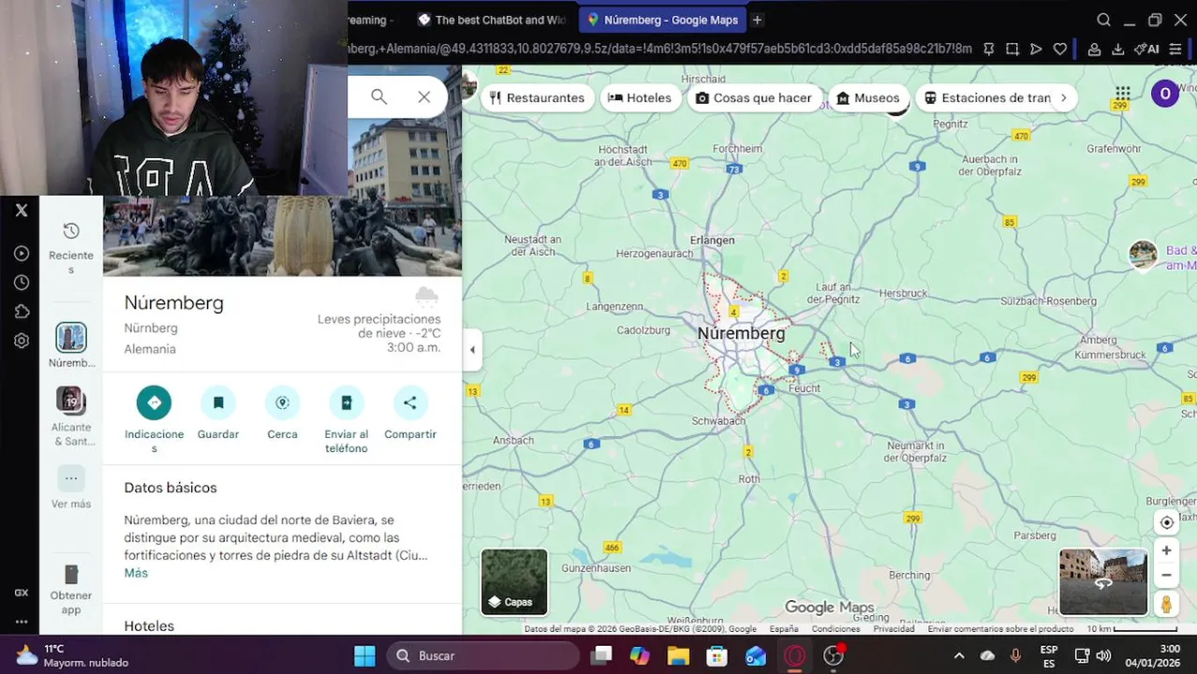This screenshot has width=1197, height=674.
Task: Click the Bad & ... place photo marker
Action: [x=1143, y=256]
